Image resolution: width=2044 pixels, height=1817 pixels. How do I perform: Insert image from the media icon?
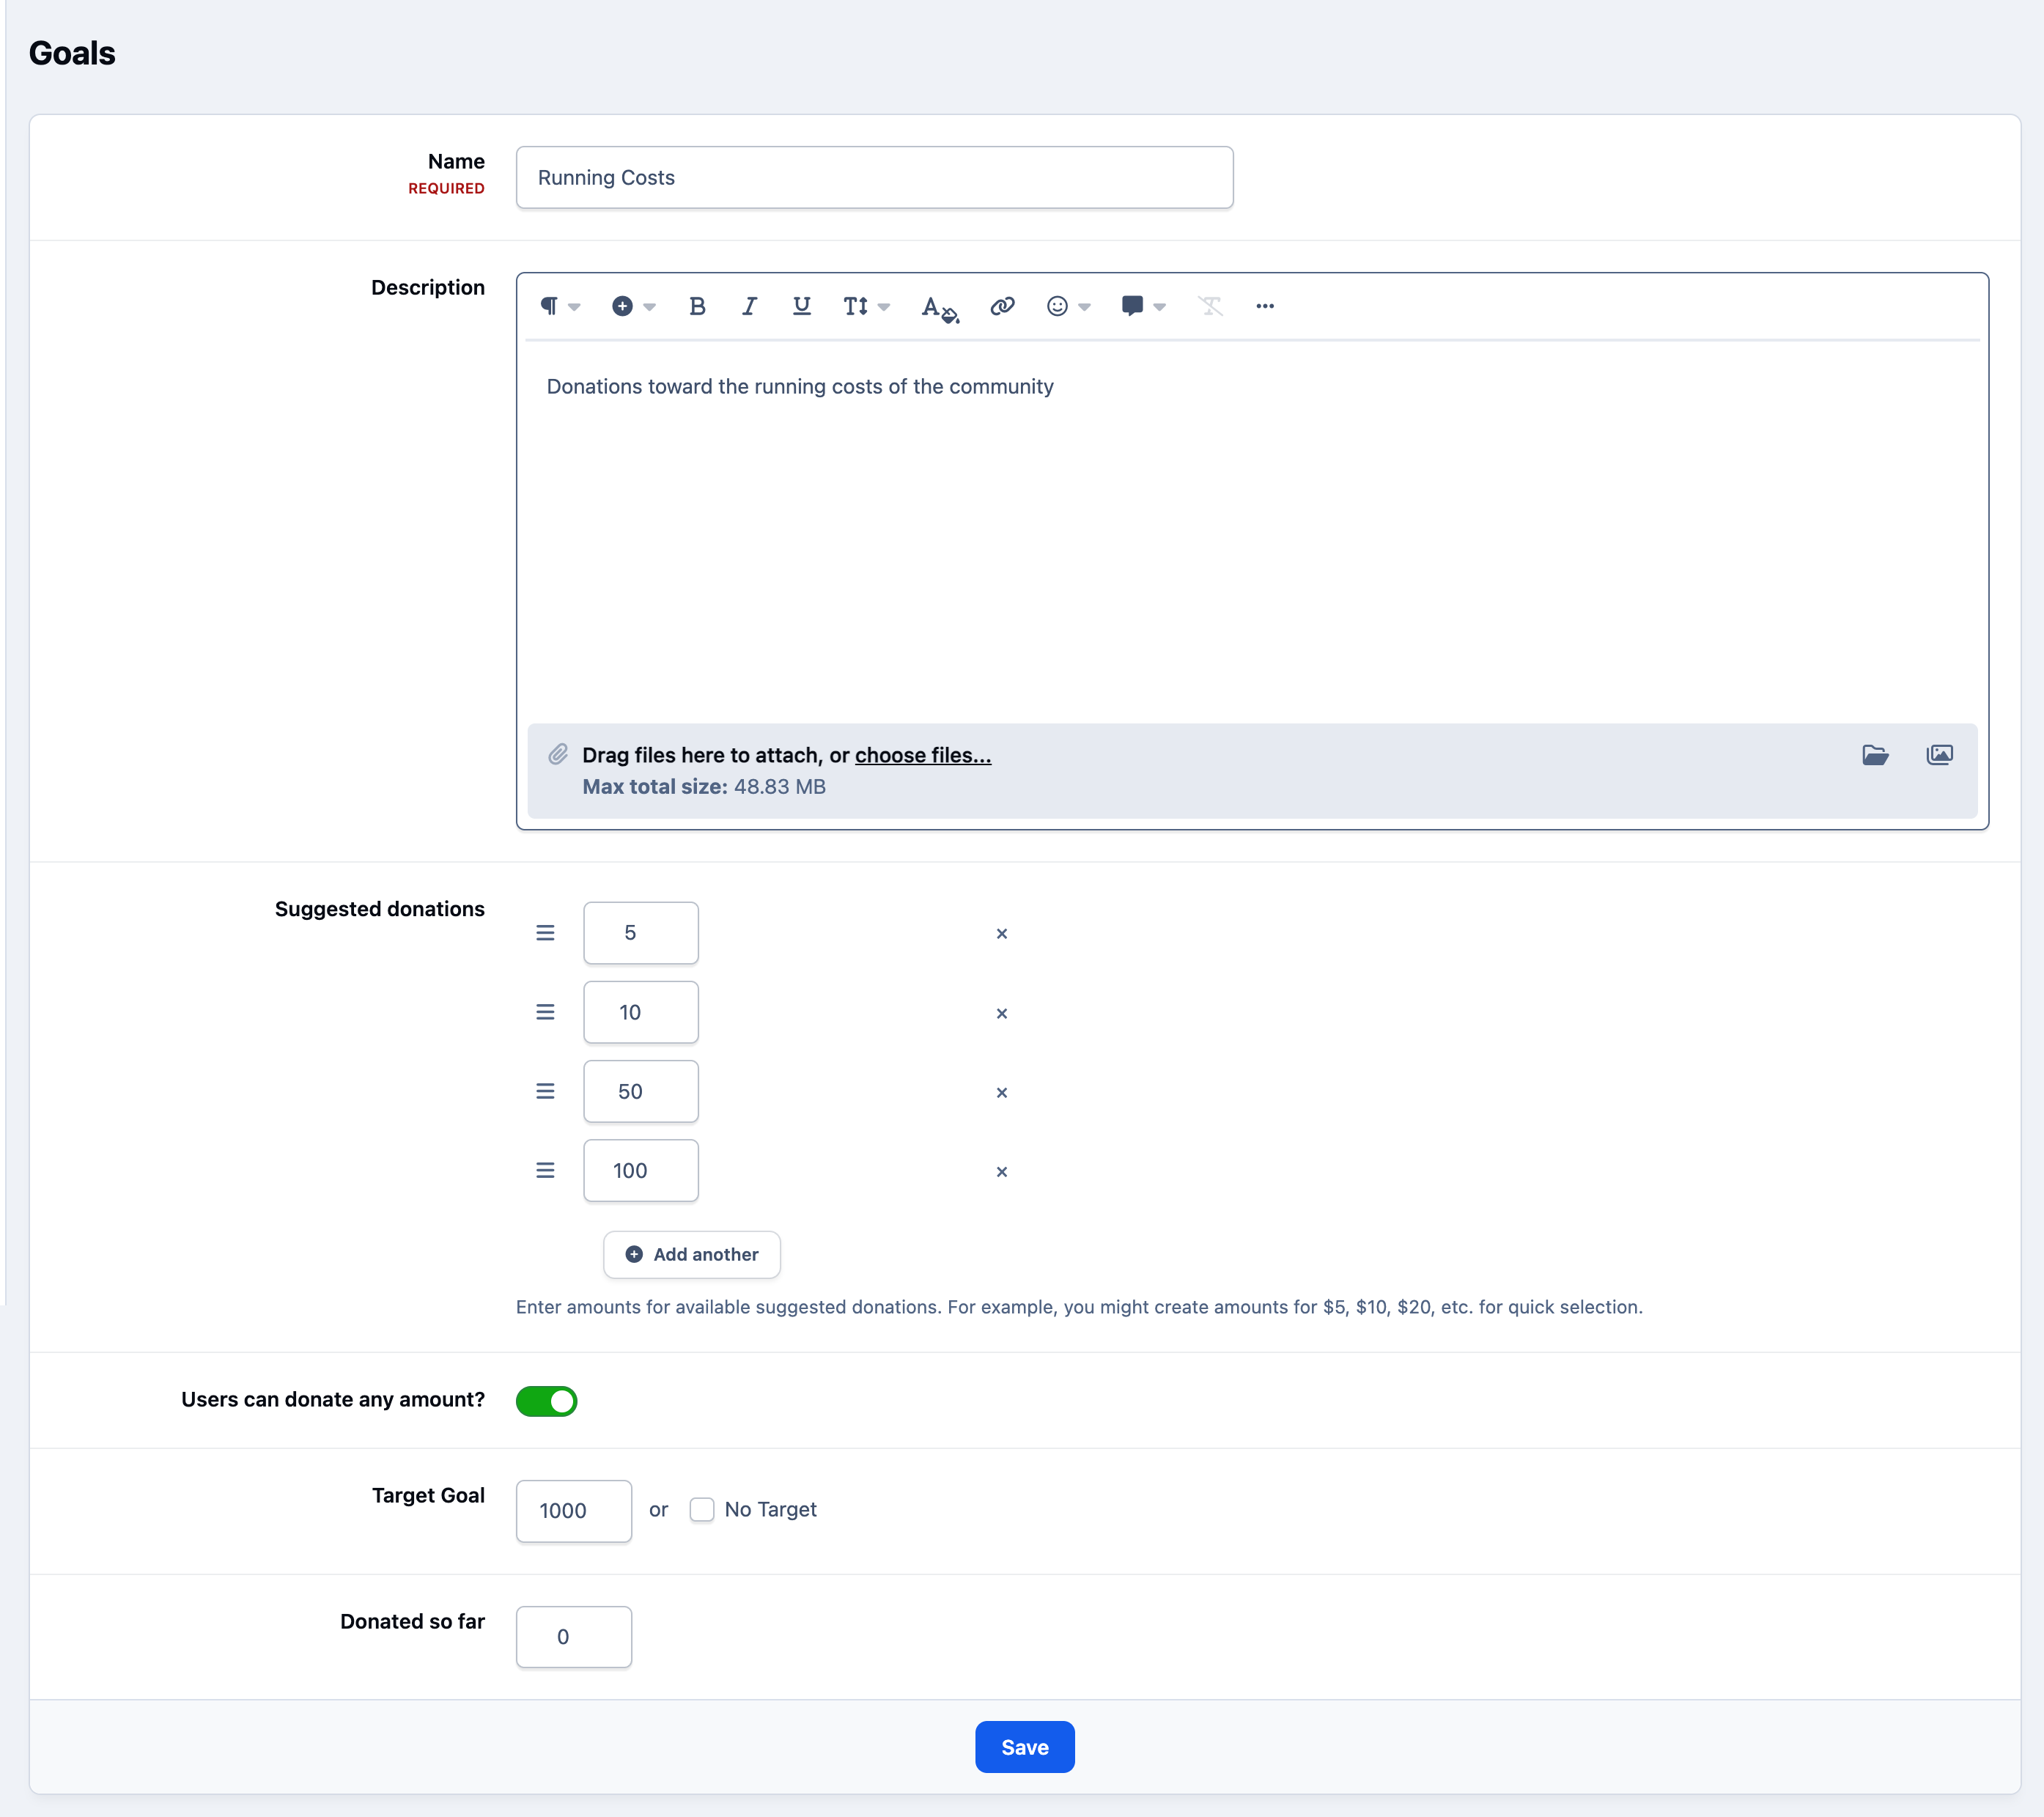pos(1939,755)
